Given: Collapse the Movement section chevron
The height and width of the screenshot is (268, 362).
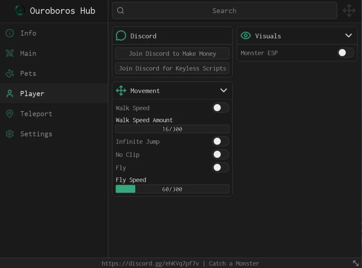Looking at the screenshot, I should coord(223,90).
